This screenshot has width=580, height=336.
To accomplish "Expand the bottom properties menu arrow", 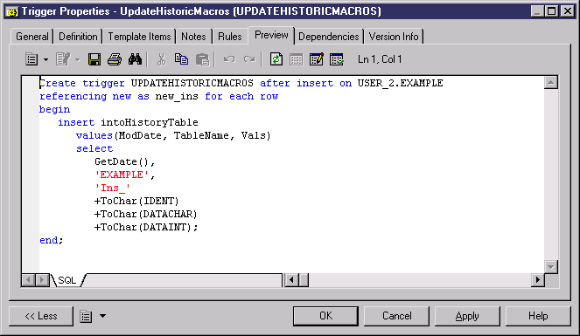I will [x=103, y=316].
